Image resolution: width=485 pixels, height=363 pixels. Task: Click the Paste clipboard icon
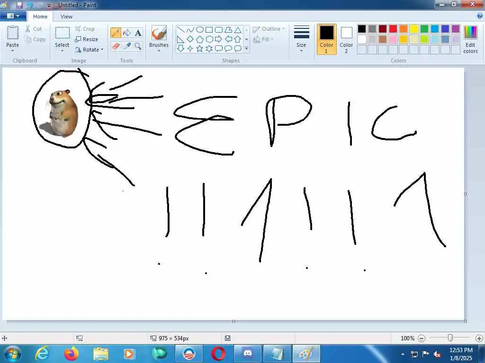point(13,33)
